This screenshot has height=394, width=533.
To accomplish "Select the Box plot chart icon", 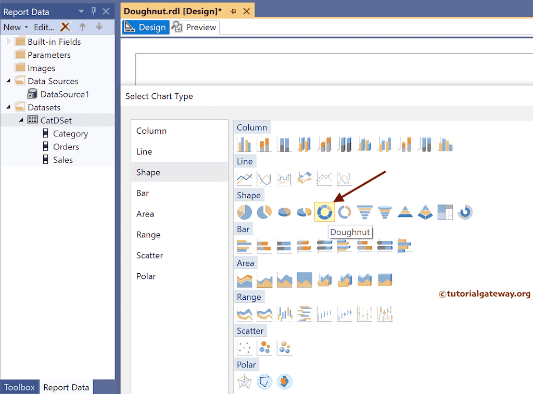I will pyautogui.click(x=385, y=314).
